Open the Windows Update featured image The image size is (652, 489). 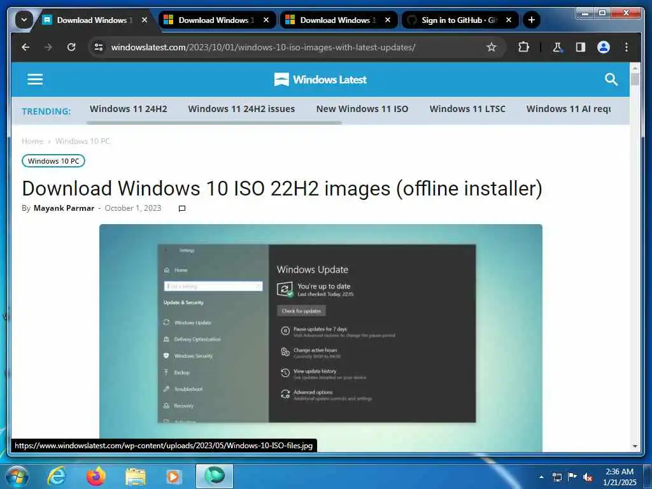tap(321, 337)
